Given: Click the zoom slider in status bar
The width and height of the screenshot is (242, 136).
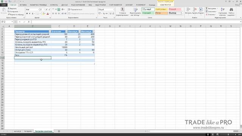Looking at the screenshot, I should [228, 134].
